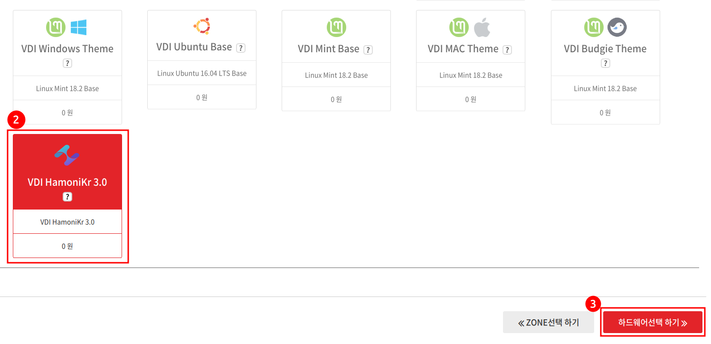The height and width of the screenshot is (344, 711).
Task: Click Linux Mint 18.2 Base under Mint Base
Action: (x=336, y=75)
